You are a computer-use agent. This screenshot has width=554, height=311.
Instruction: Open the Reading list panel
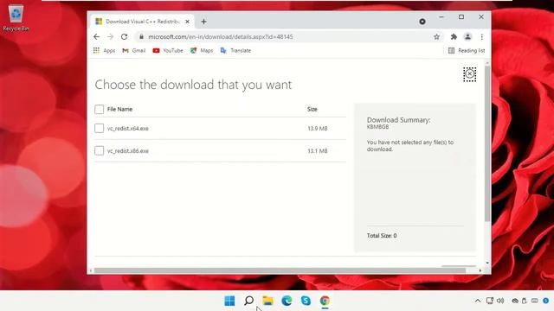467,50
